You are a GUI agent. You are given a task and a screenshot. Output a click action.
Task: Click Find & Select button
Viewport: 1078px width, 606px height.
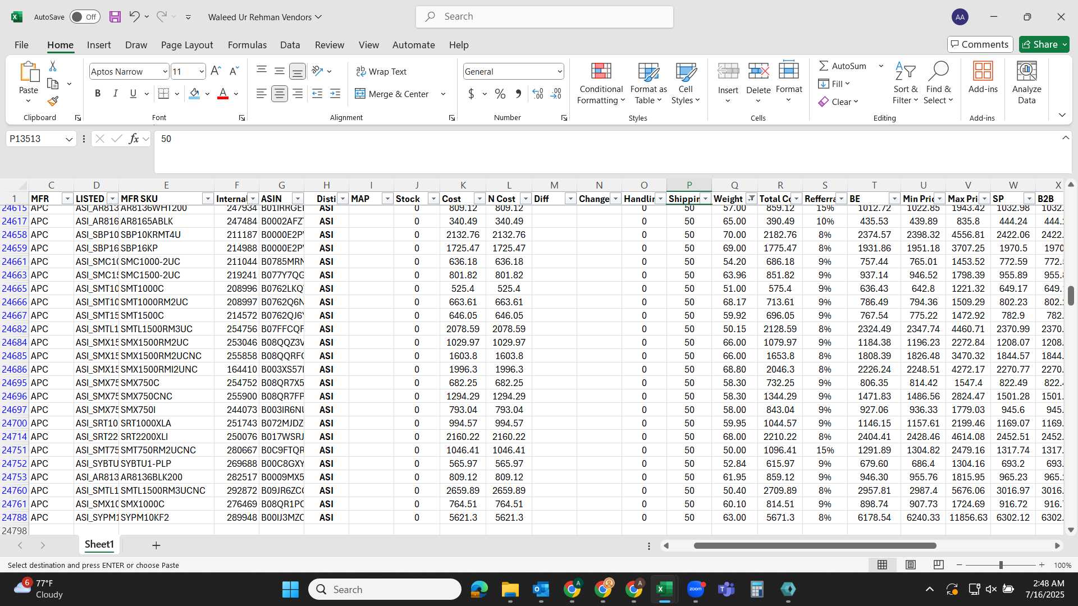(x=939, y=83)
